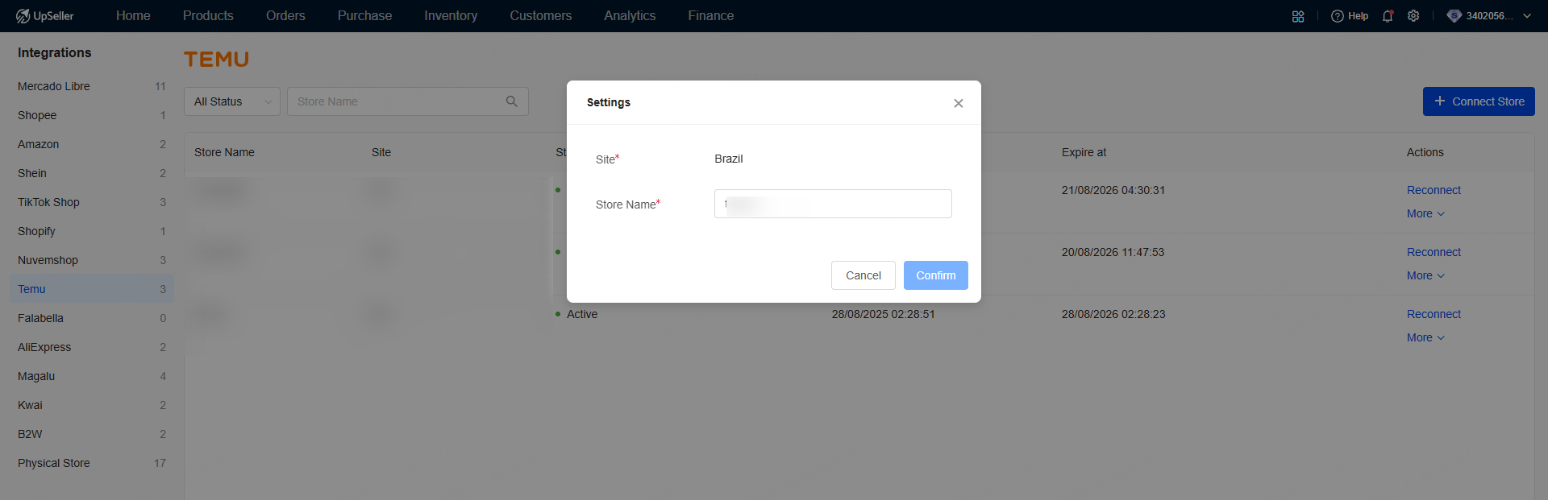The image size is (1548, 500).
Task: Select Shopify integration
Action: (x=92, y=231)
